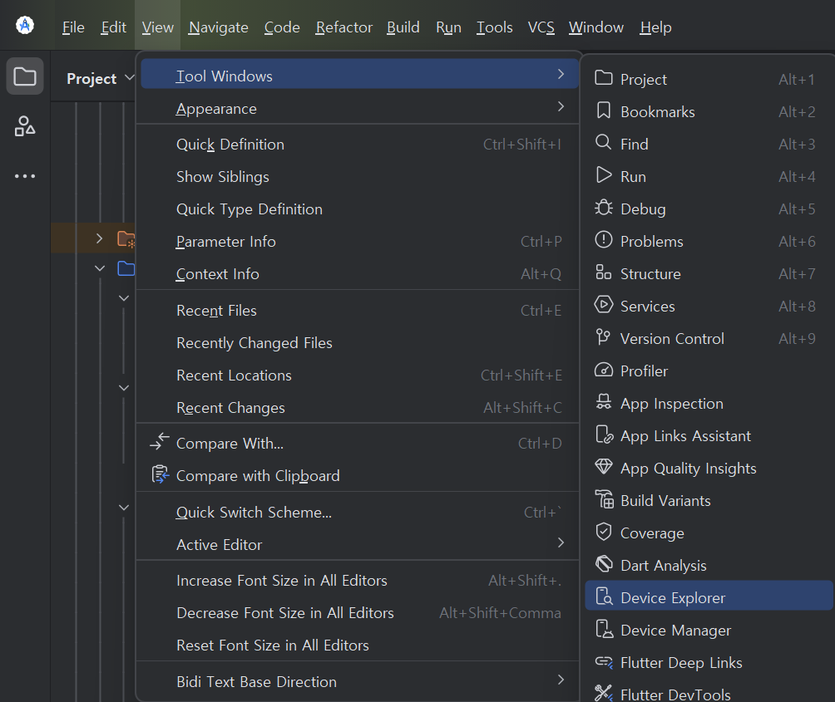Viewport: 835px width, 702px height.
Task: Open the Edit menu
Action: point(113,27)
